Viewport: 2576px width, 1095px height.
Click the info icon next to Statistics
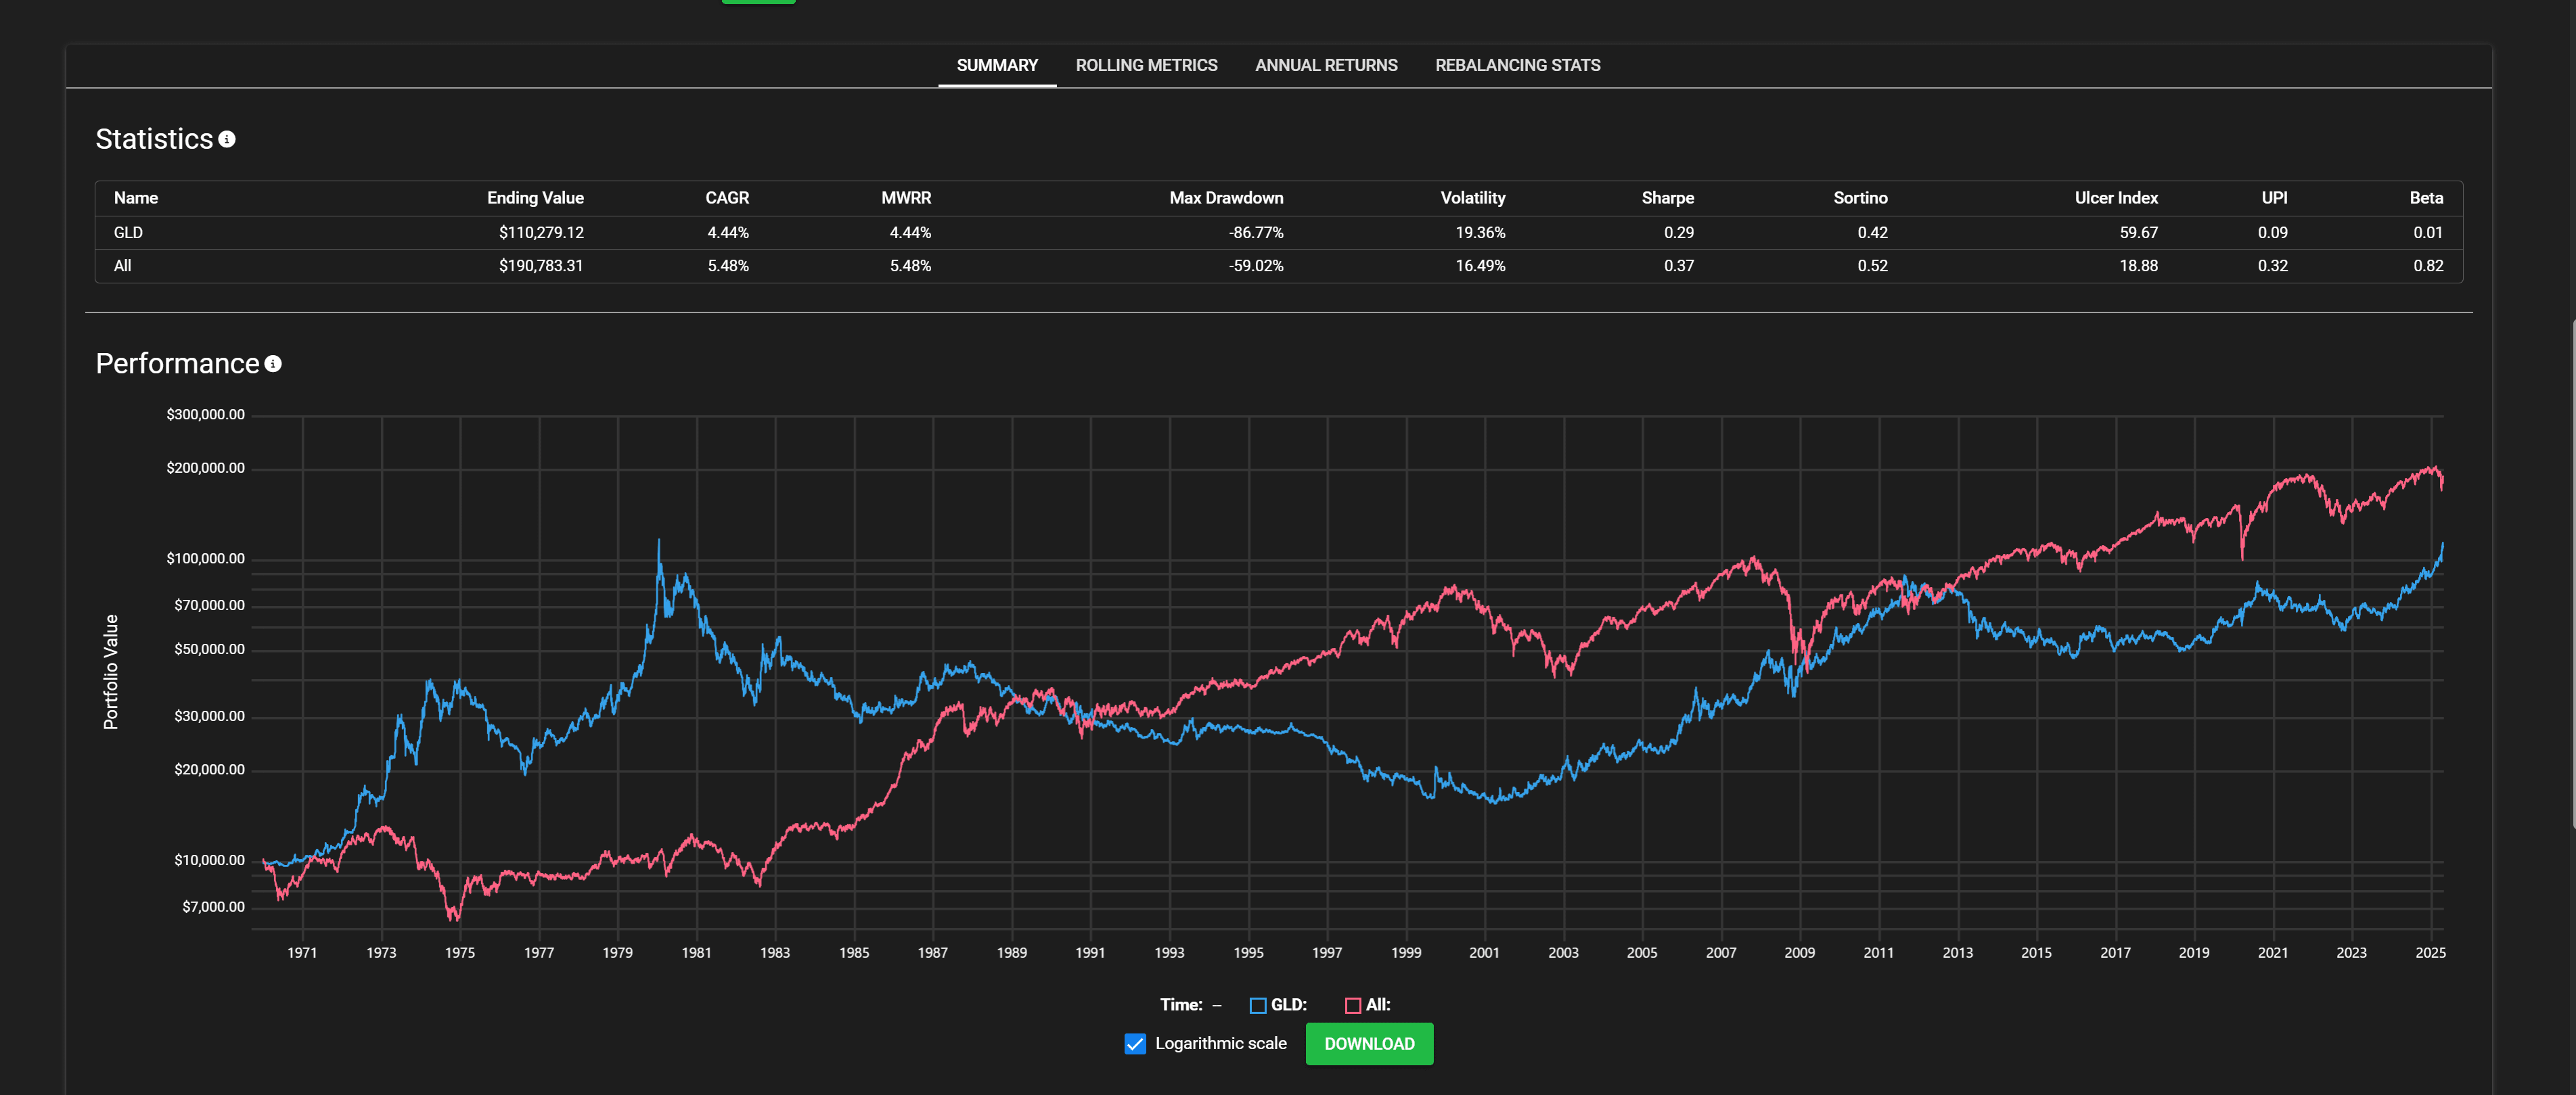click(227, 139)
